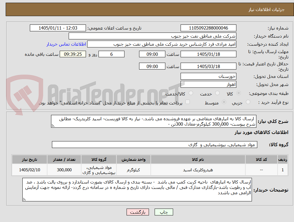Click the 300,000 quantity cell

pos(64,170)
